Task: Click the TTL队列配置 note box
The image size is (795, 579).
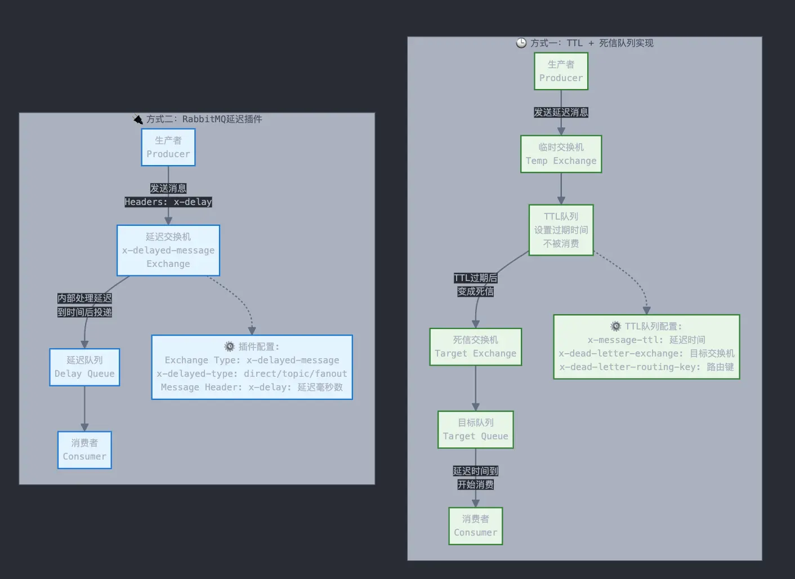Action: pyautogui.click(x=646, y=347)
